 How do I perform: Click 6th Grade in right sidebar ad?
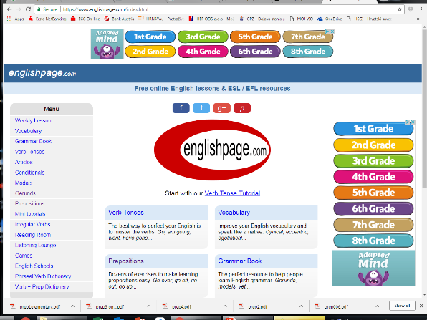[x=373, y=209]
